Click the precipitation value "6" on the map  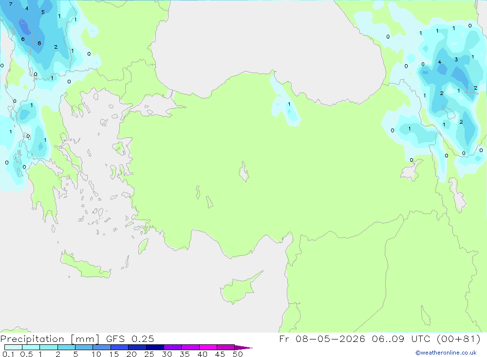(23, 39)
